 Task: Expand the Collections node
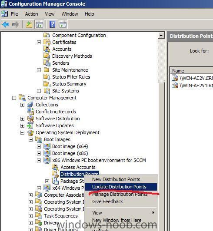point(22,105)
